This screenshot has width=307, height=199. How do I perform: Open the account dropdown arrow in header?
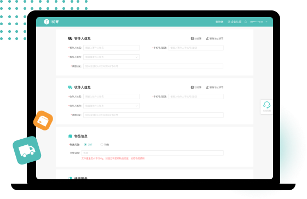pyautogui.click(x=267, y=22)
